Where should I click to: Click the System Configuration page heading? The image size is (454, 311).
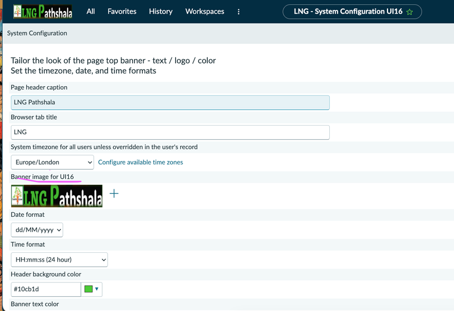point(37,33)
